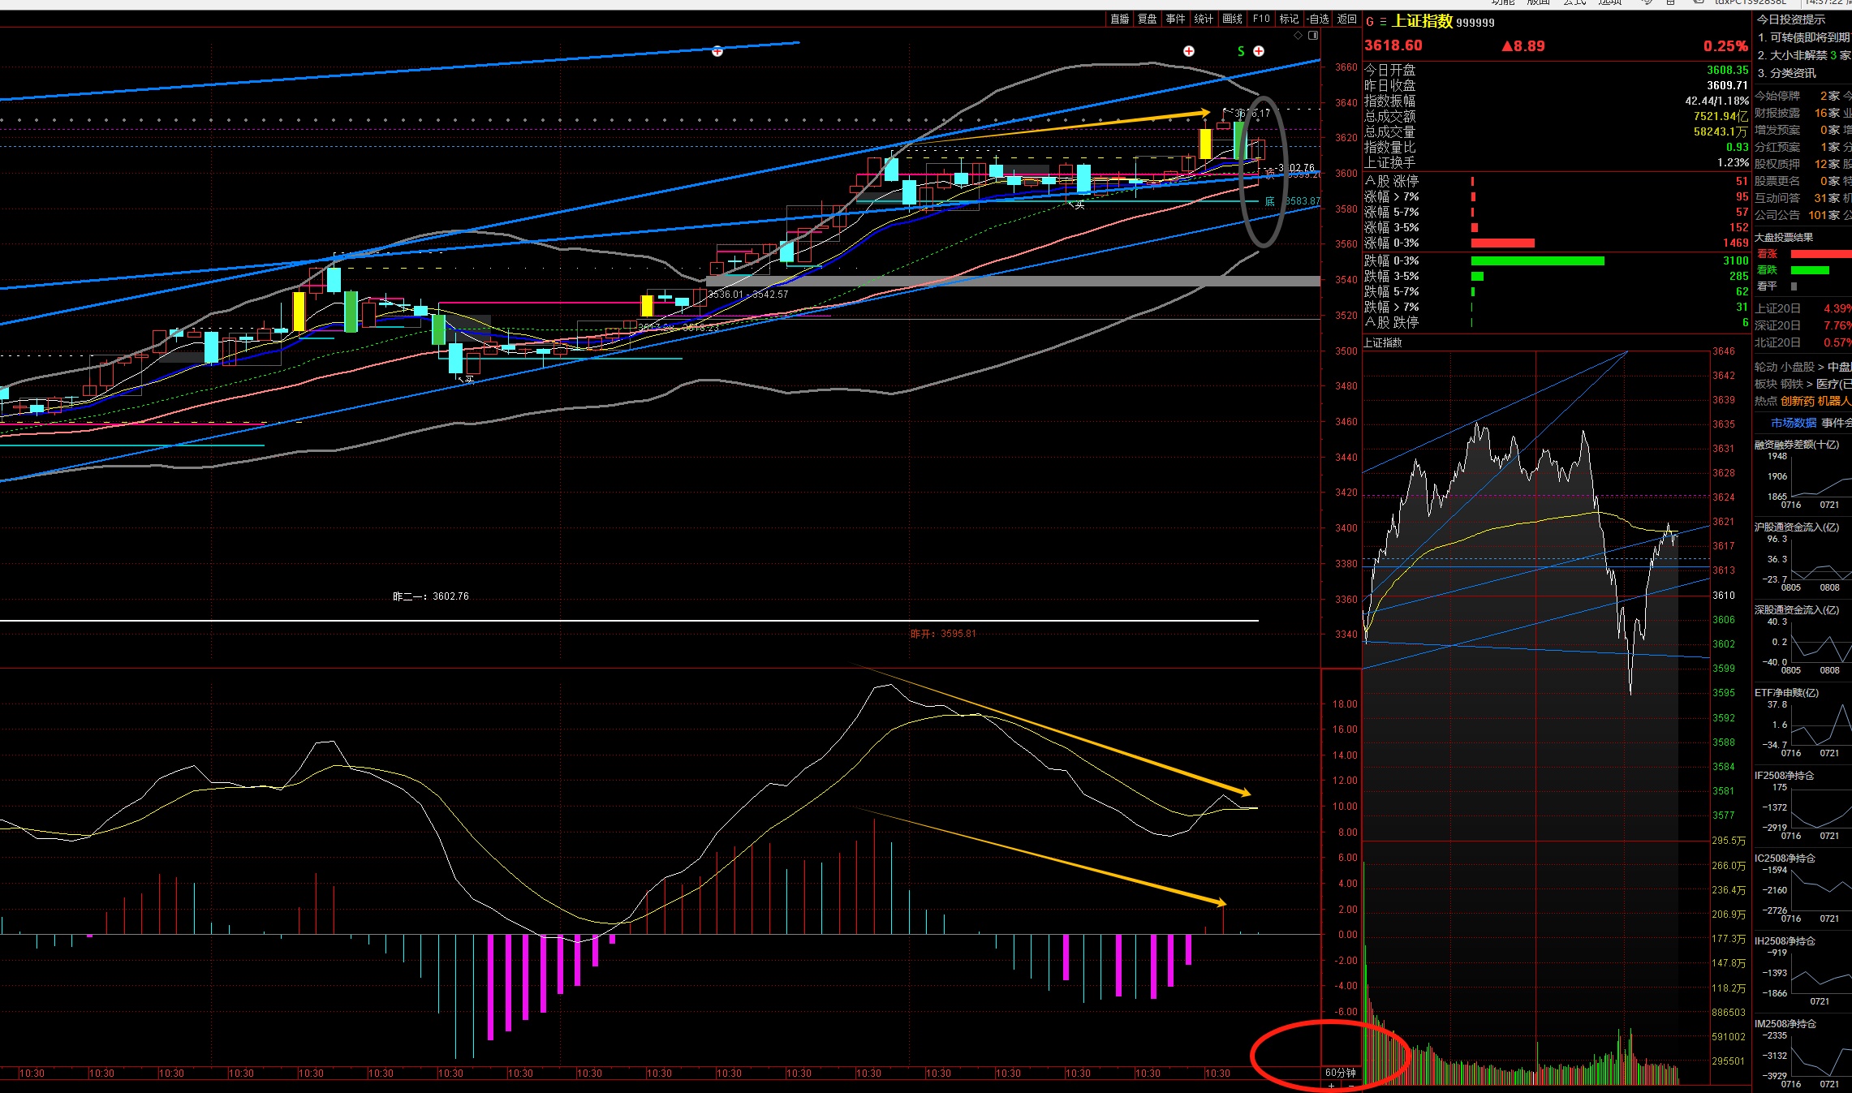Viewport: 1852px width, 1093px height.
Task: Switch to the 事件 tab beside 市场数据
Action: 1836,423
